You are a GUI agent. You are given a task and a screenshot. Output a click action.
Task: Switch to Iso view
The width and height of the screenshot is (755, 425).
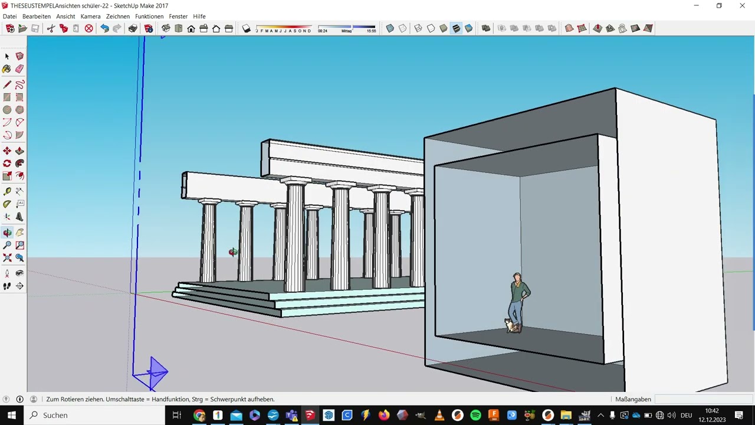166,28
